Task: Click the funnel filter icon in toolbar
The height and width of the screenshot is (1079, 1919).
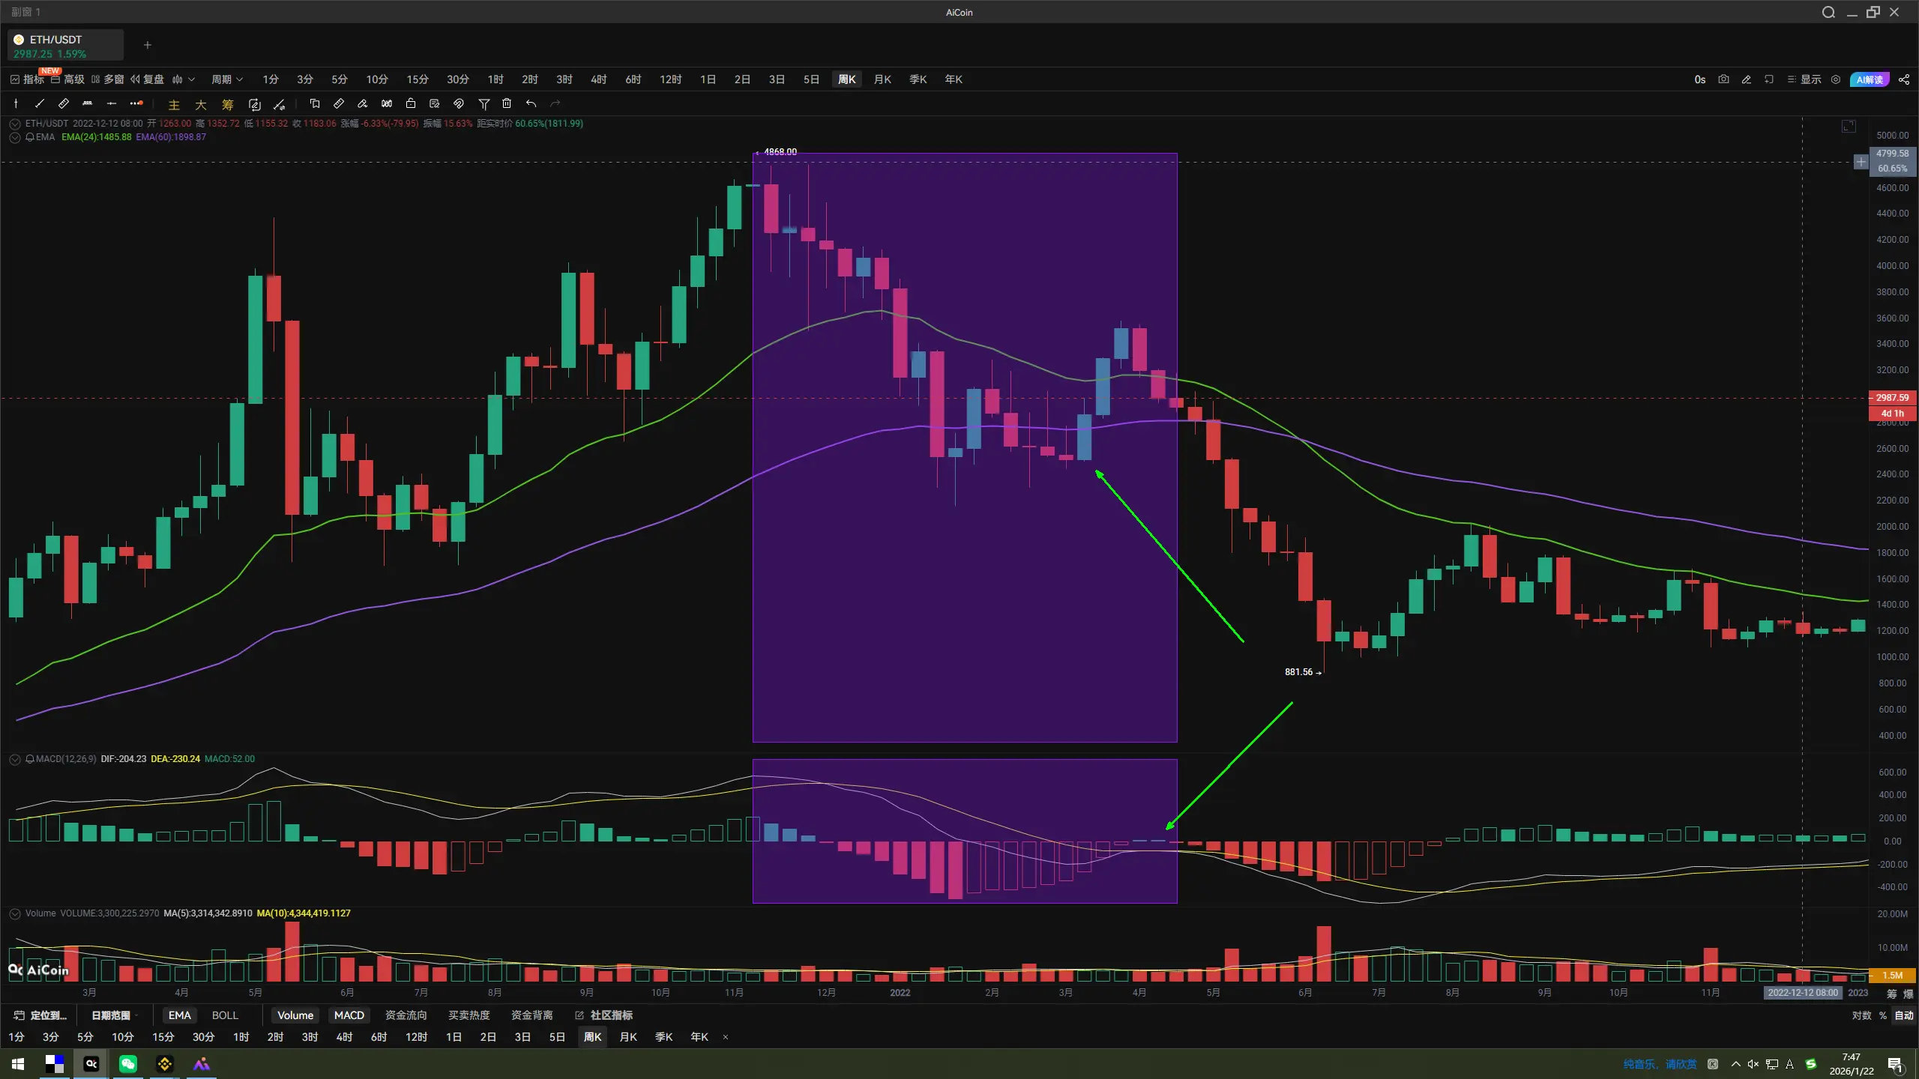Action: point(483,104)
